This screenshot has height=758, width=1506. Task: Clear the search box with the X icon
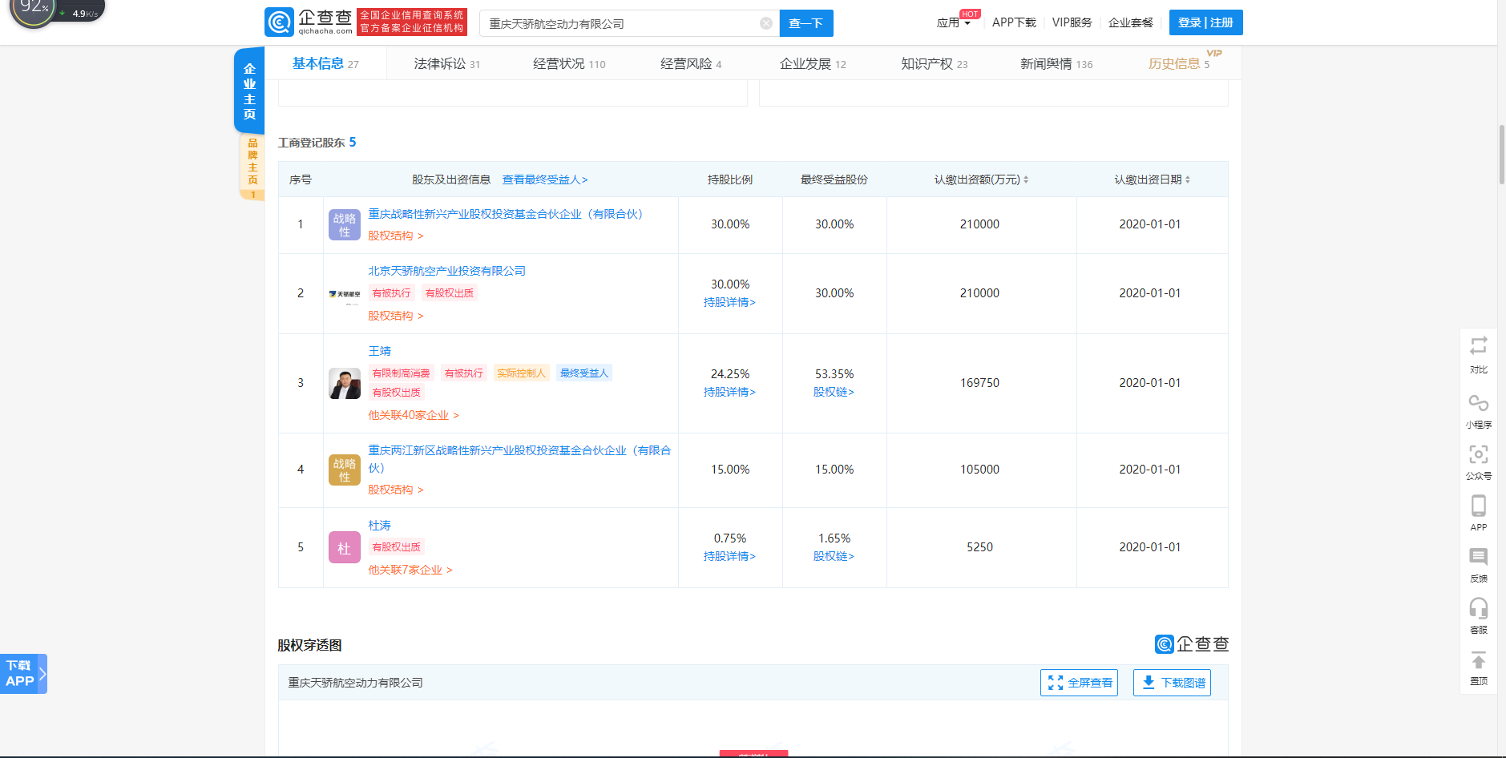pos(765,23)
